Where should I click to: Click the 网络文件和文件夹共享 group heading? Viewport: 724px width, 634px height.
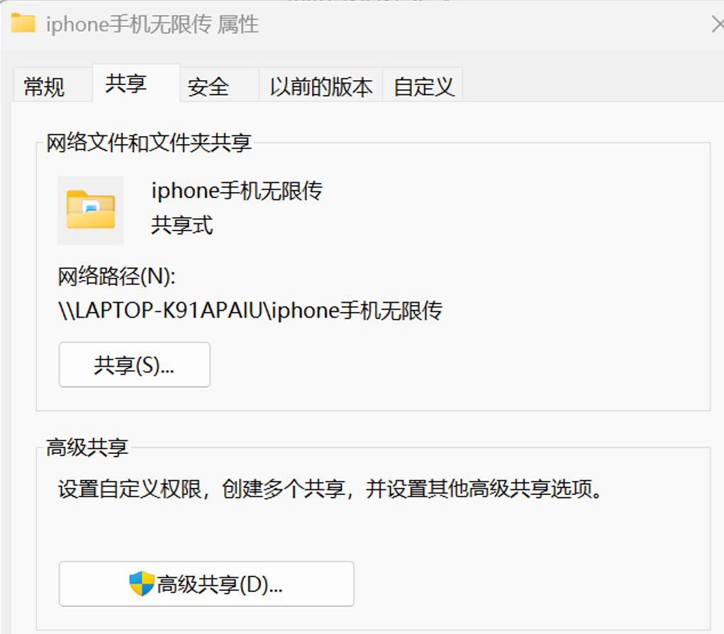(x=149, y=143)
